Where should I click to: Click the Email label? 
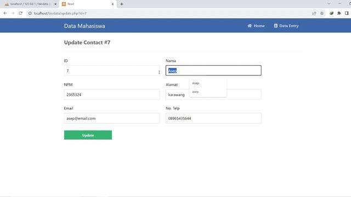coord(69,108)
